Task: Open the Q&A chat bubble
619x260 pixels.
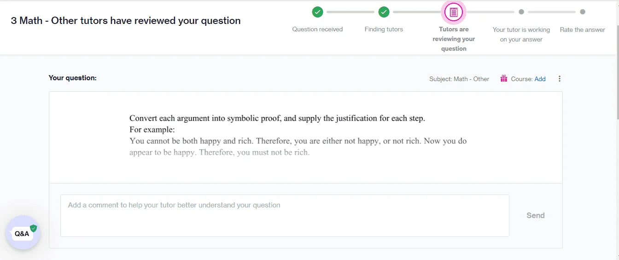Action: point(23,233)
